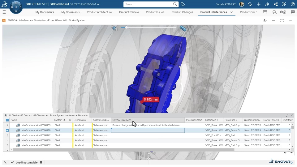Switch to My Documents tab
297x167 pixels.
point(45,12)
